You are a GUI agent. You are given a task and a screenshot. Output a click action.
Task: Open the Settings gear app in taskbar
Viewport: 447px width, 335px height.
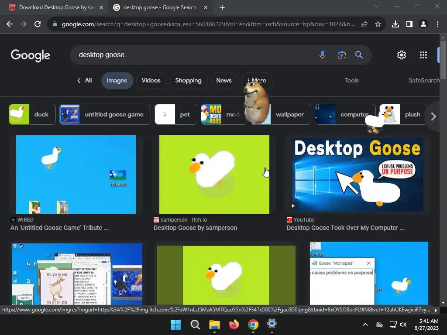[272, 324]
